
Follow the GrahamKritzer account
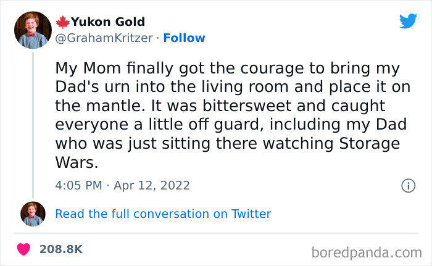184,38
